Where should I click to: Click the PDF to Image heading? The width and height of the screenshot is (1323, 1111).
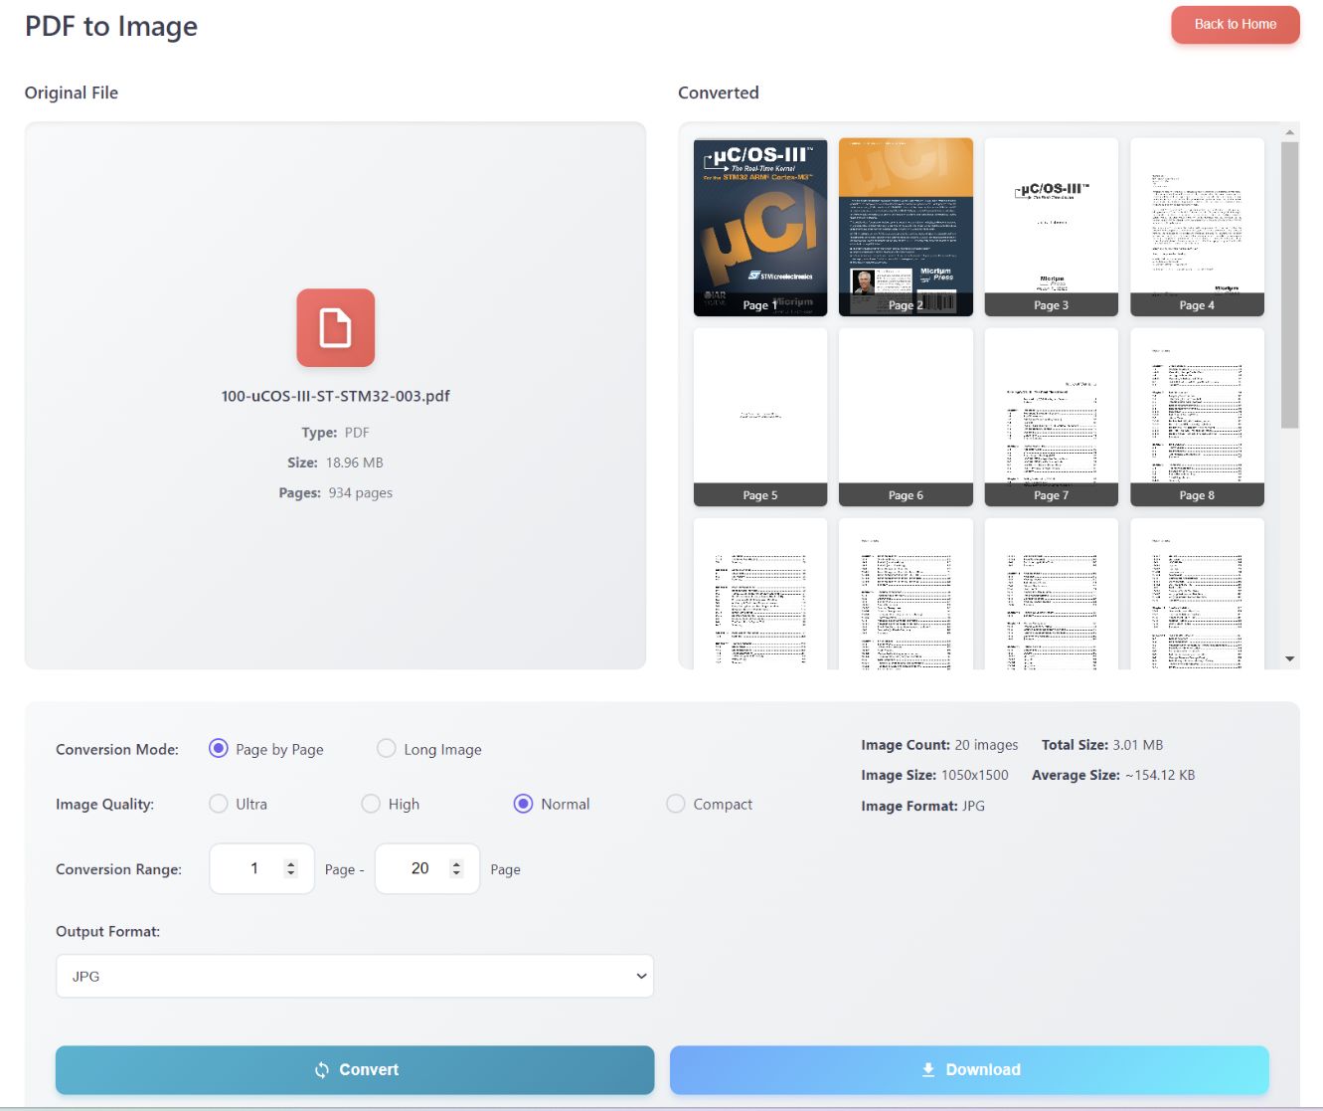coord(111,26)
